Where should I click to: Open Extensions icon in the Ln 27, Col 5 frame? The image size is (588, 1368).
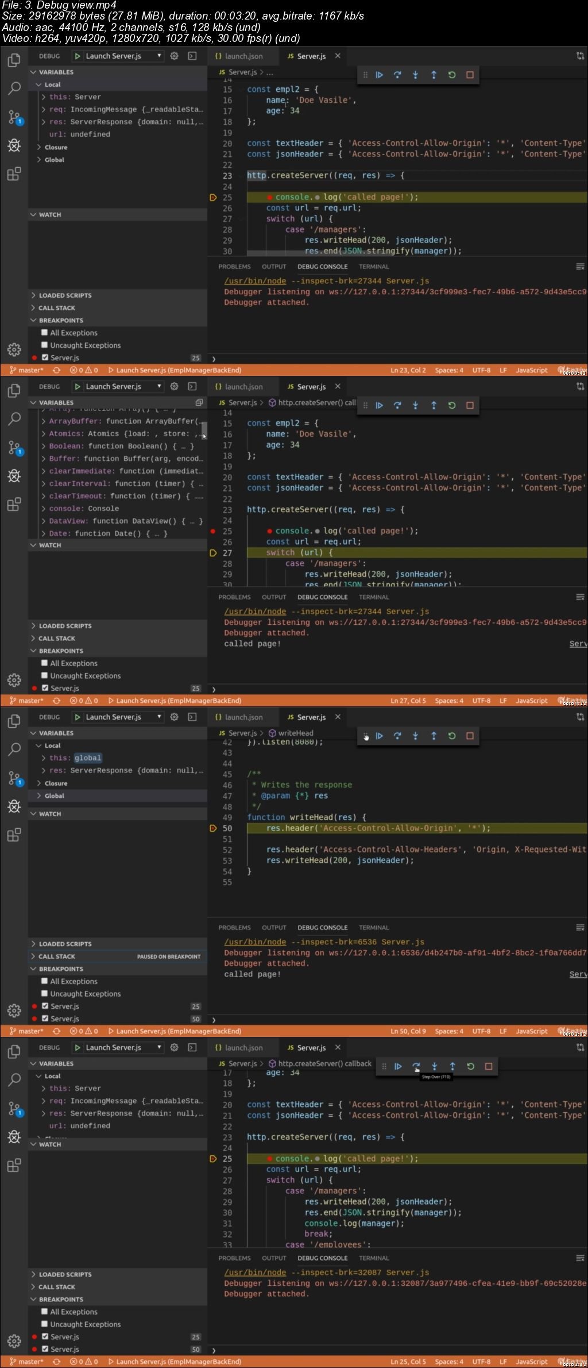[14, 504]
